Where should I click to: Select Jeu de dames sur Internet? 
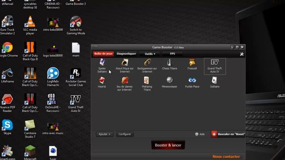point(125,84)
